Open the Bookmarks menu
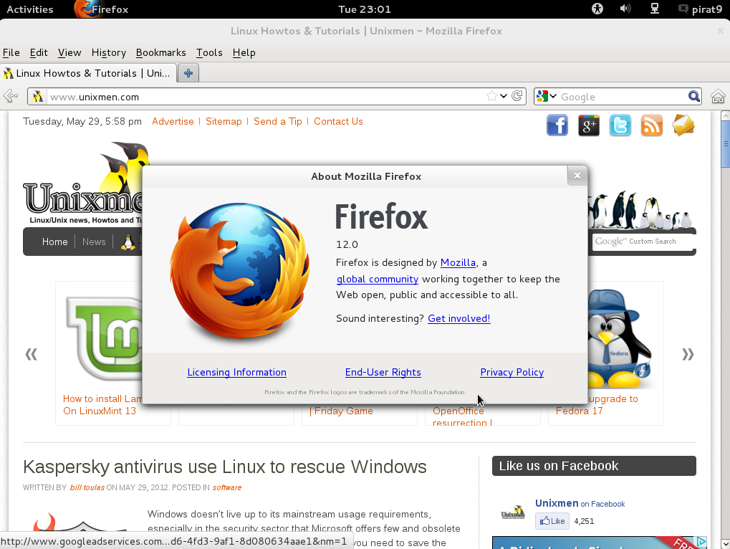The width and height of the screenshot is (730, 549). 160,52
